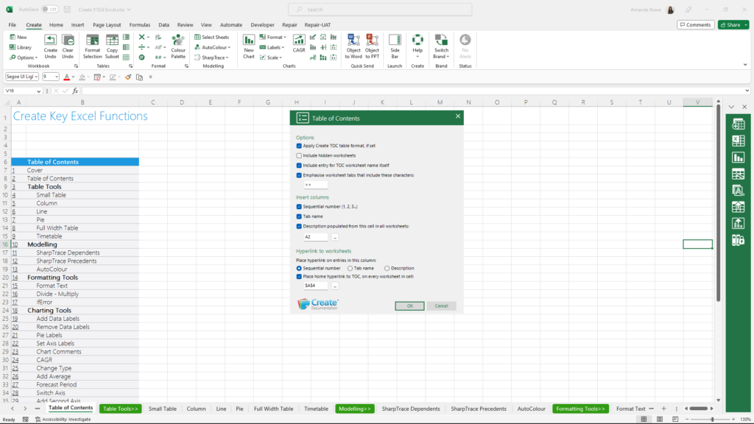Viewport: 754px width, 424px height.
Task: Uncheck the Tab name column checkbox
Action: (299, 216)
